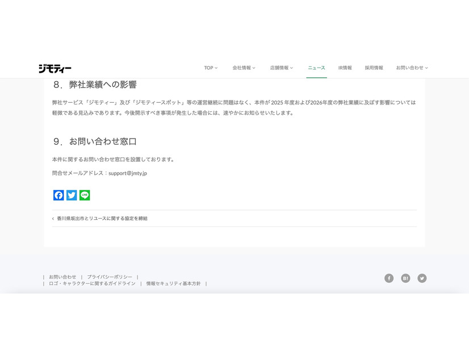
Task: Share the article via the Twitter icon
Action: coord(72,195)
